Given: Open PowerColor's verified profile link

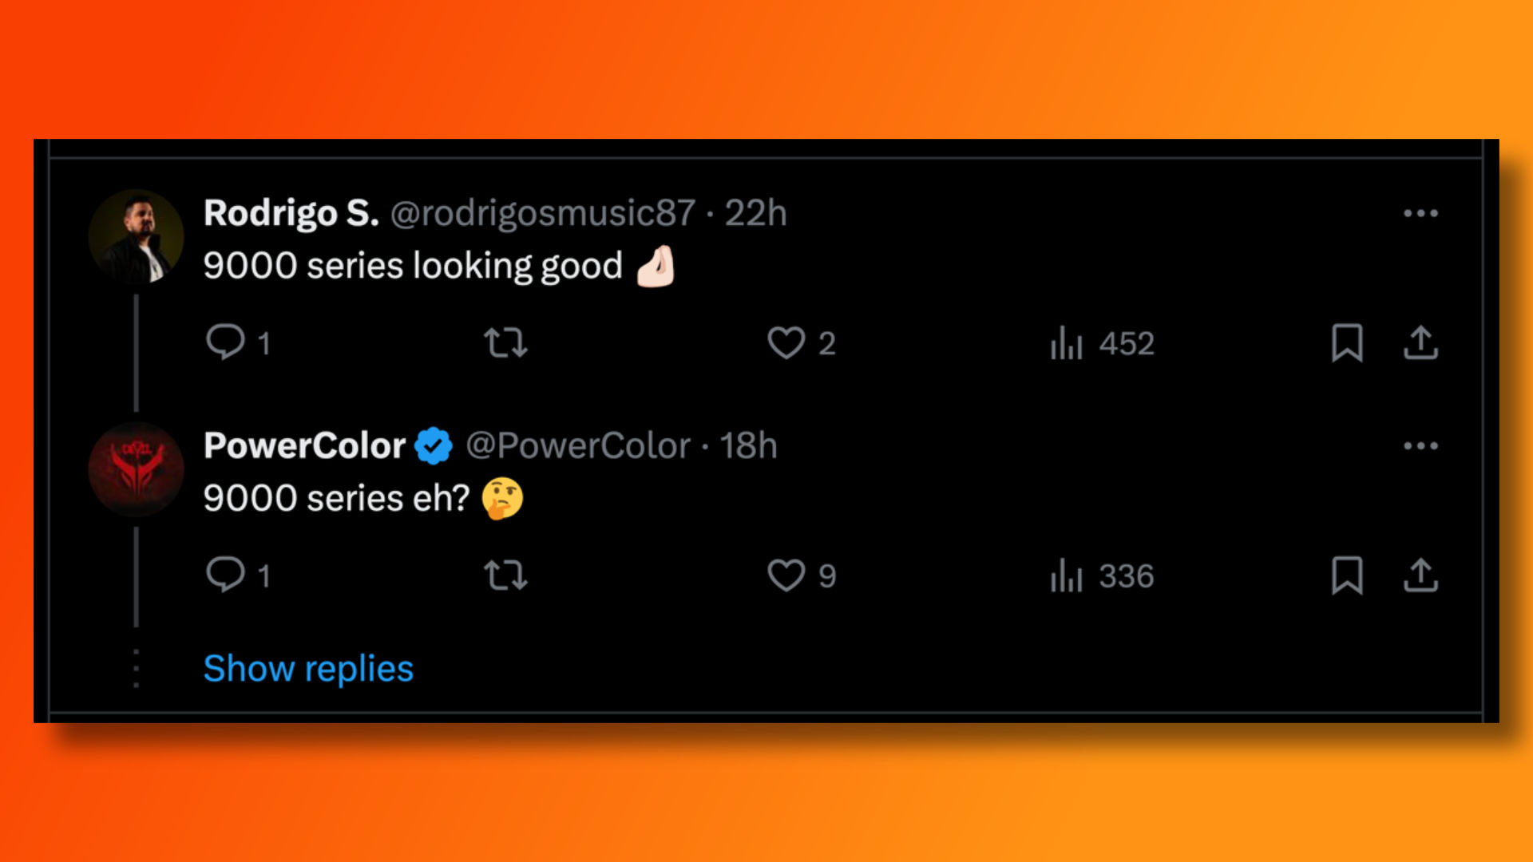Looking at the screenshot, I should pos(304,444).
